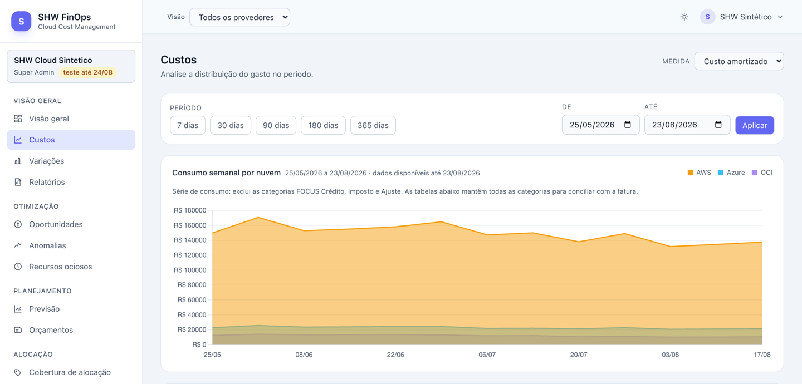This screenshot has width=802, height=384.
Task: Go to Anomalias page
Action: (71, 245)
